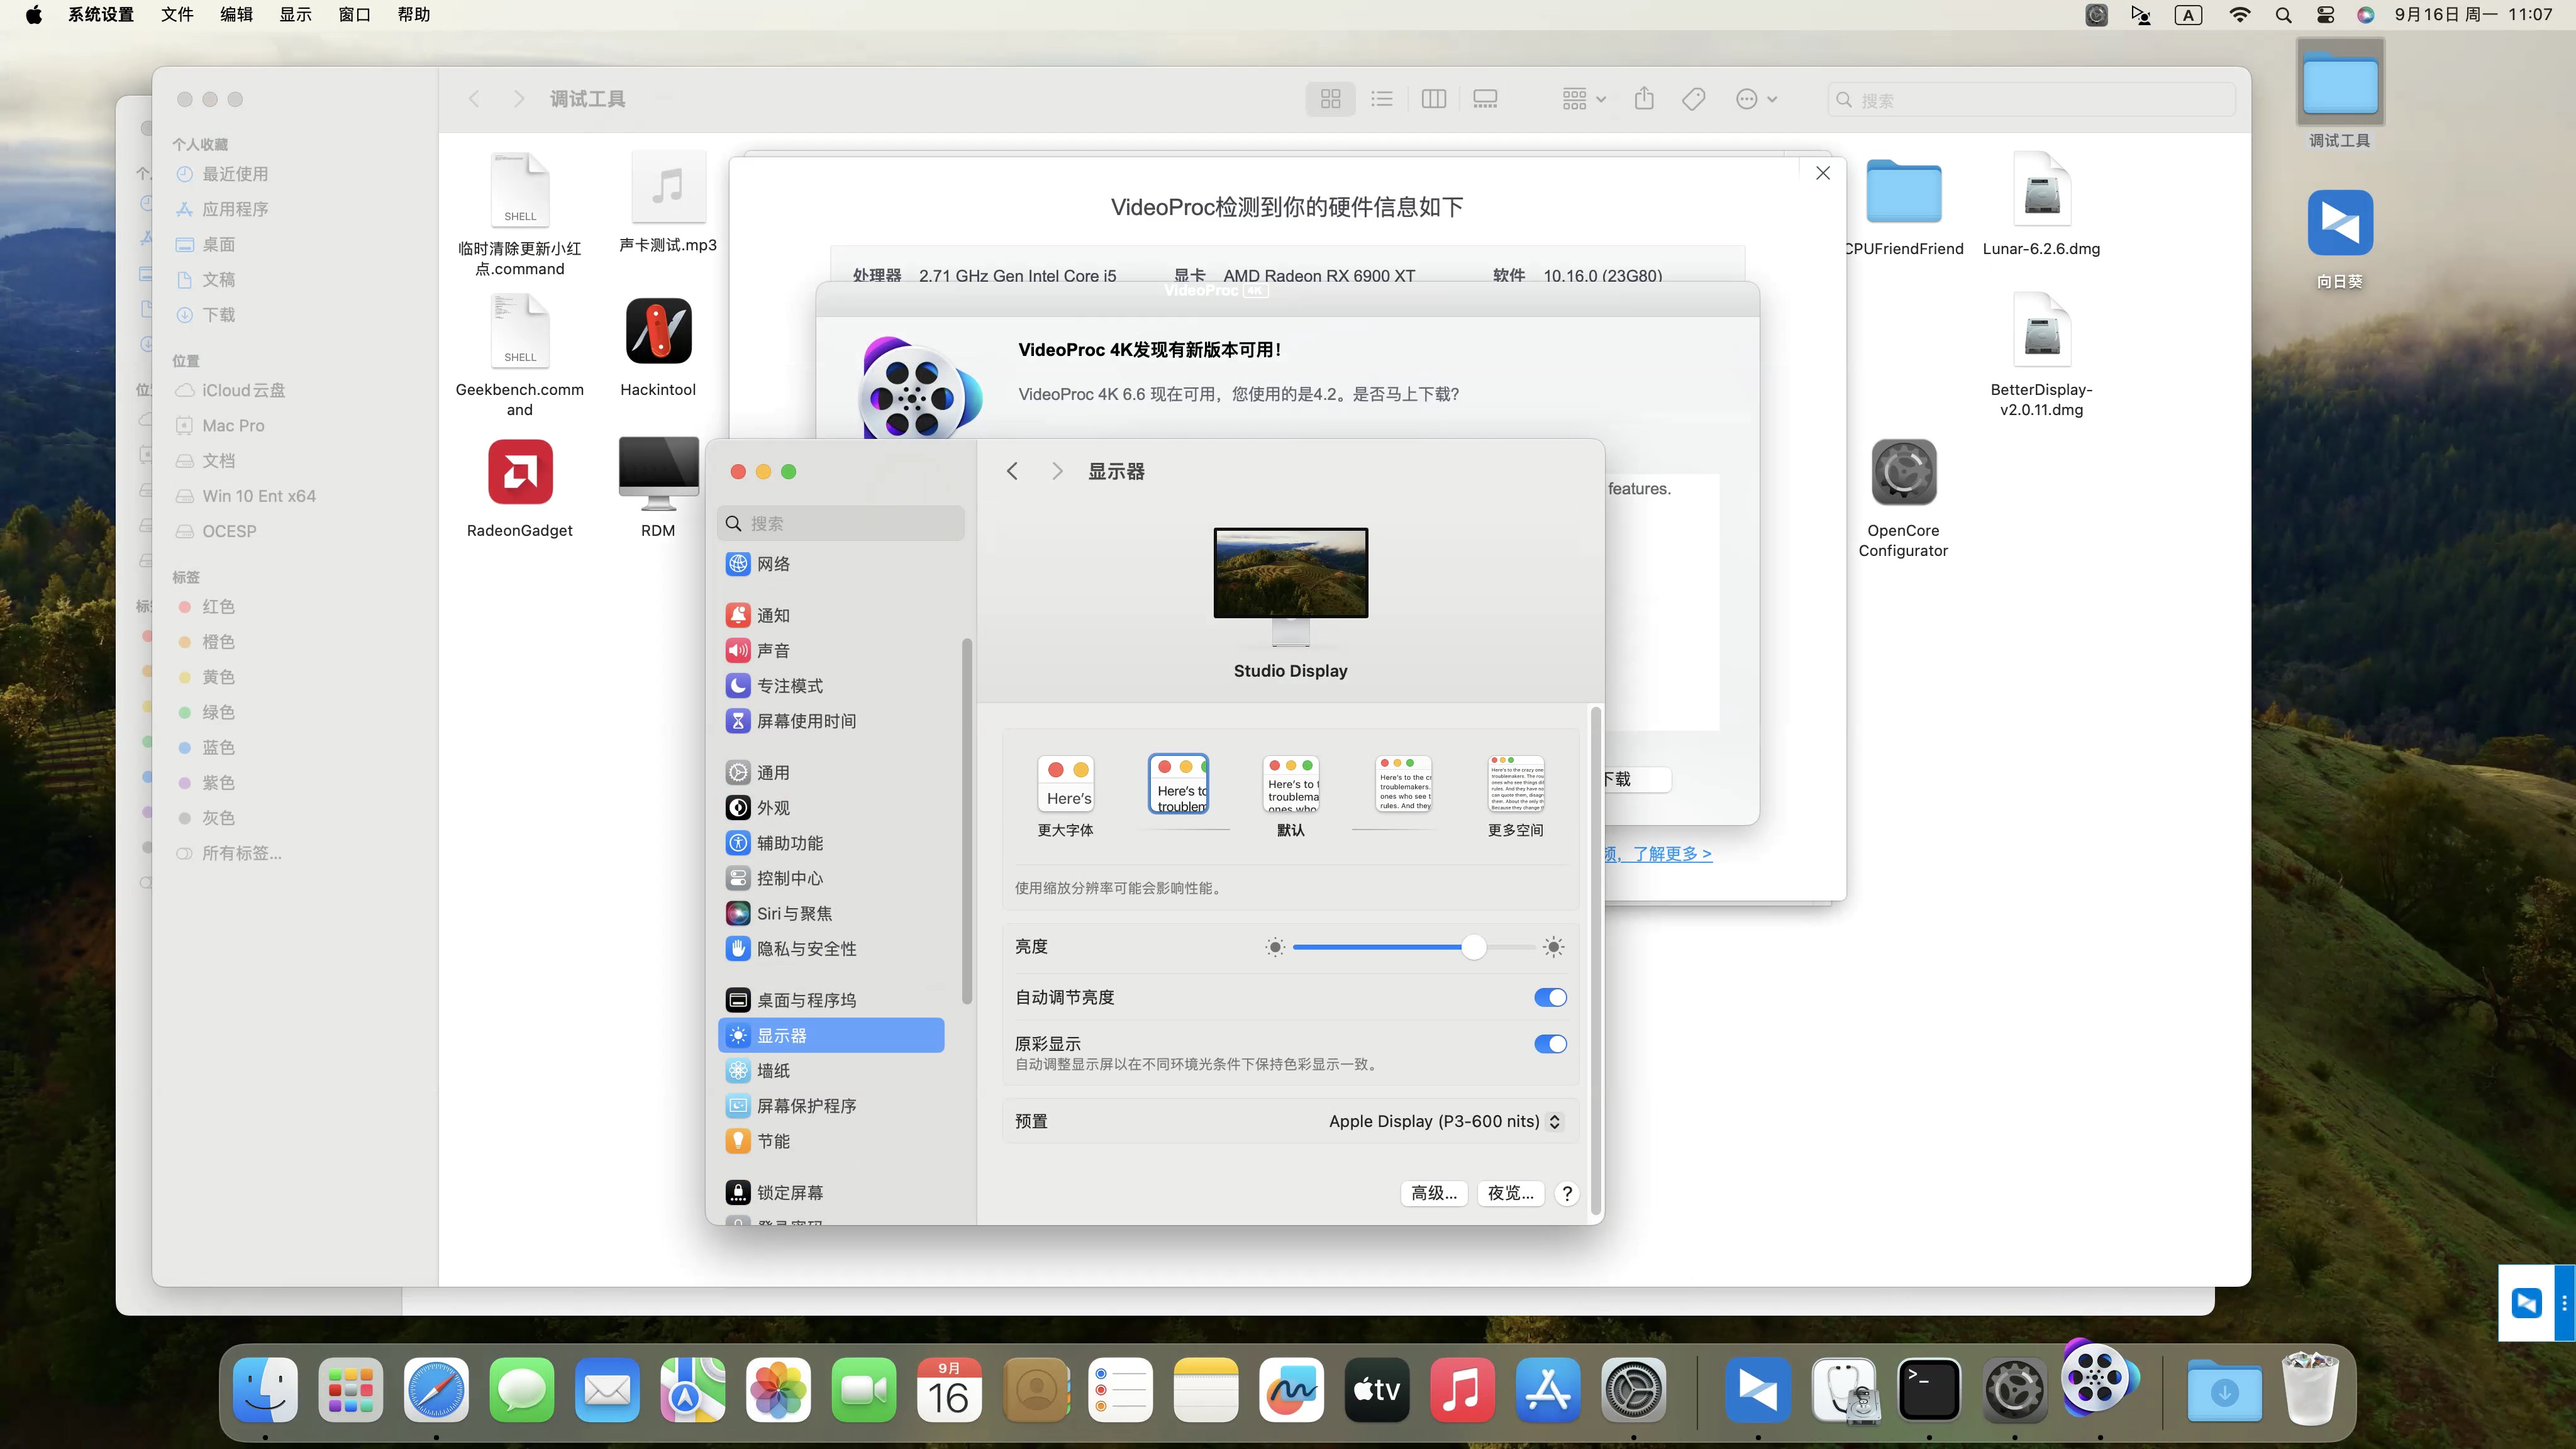Turn off 原彩显示
This screenshot has height=1449, width=2576.
pyautogui.click(x=1550, y=1044)
